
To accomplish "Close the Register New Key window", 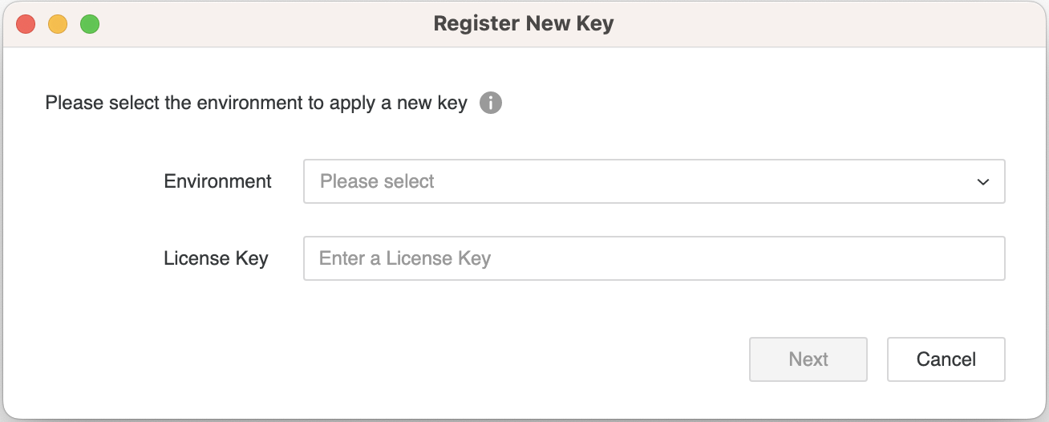I will click(26, 24).
